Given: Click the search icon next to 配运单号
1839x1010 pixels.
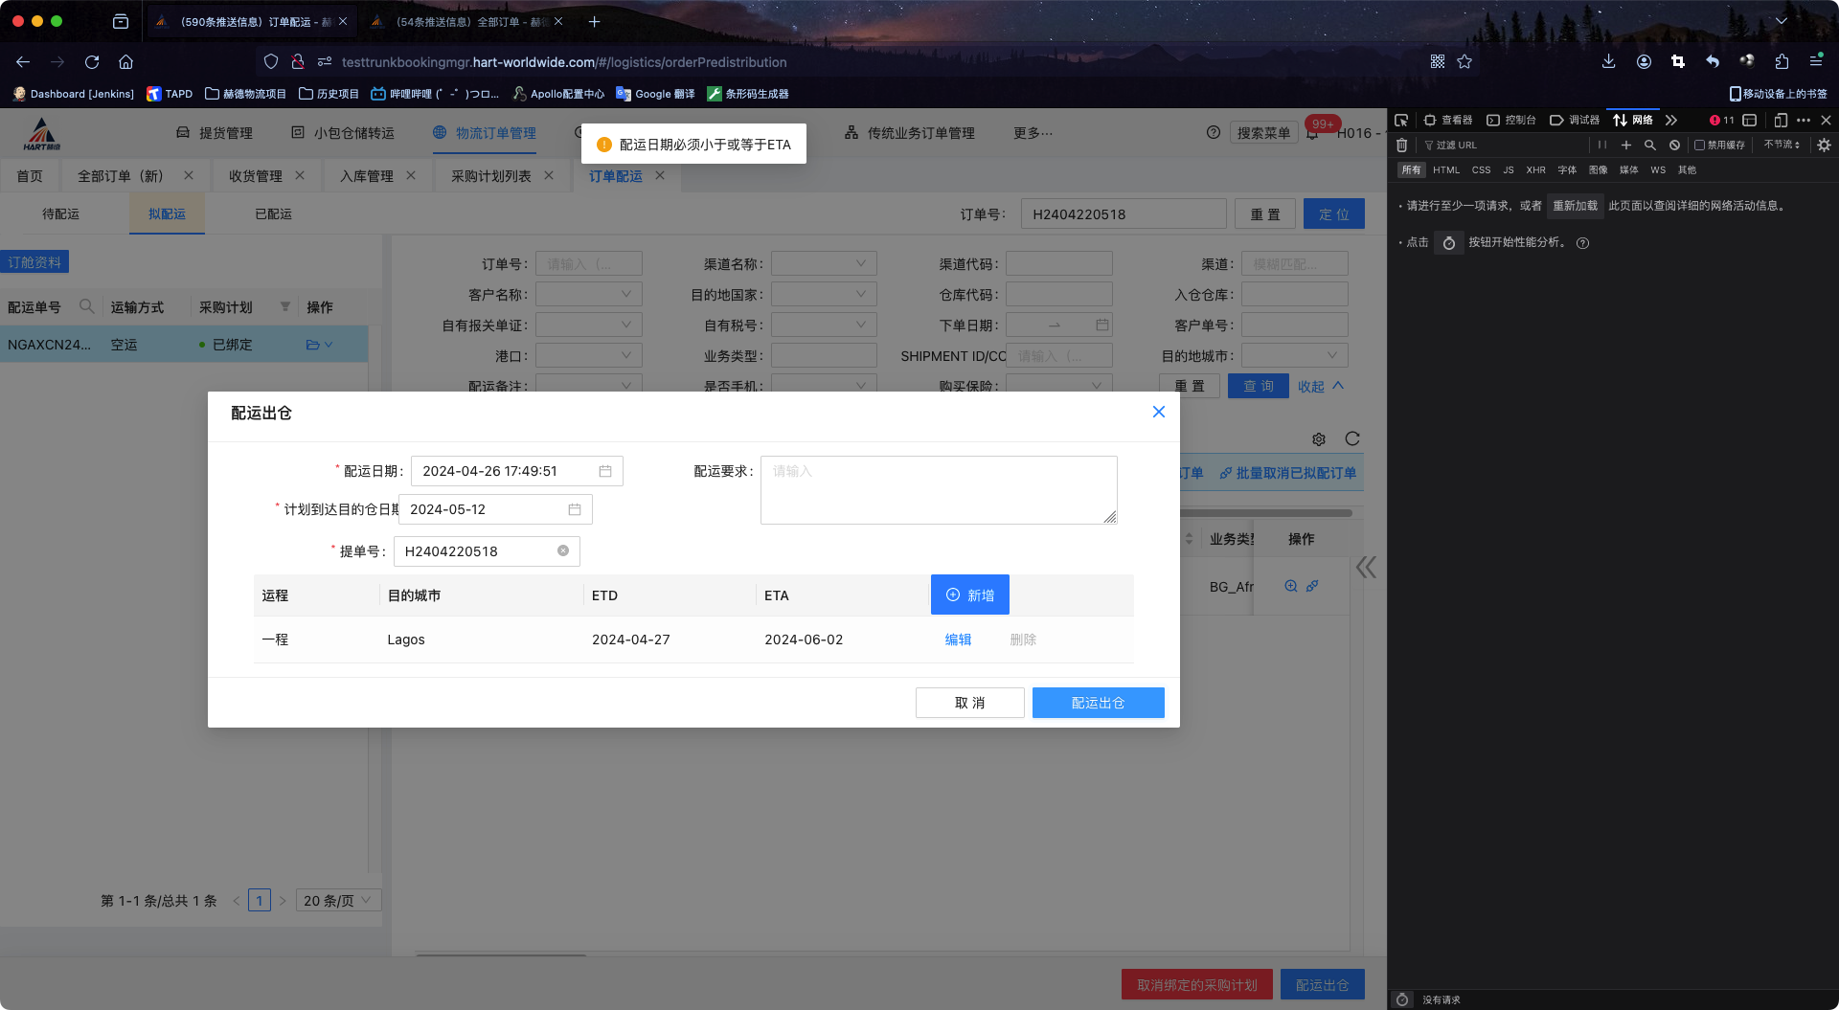Looking at the screenshot, I should coord(86,306).
